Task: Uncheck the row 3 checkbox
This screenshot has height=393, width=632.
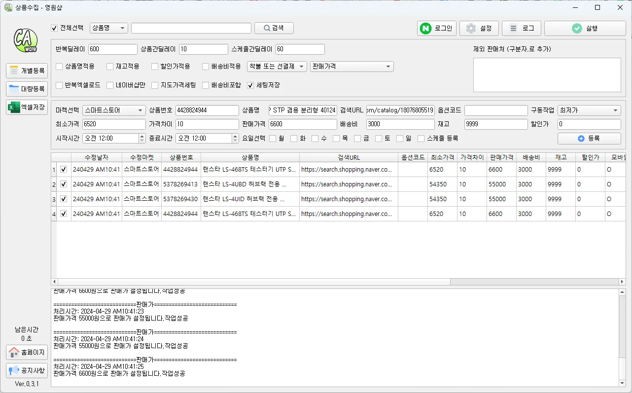Action: click(64, 199)
